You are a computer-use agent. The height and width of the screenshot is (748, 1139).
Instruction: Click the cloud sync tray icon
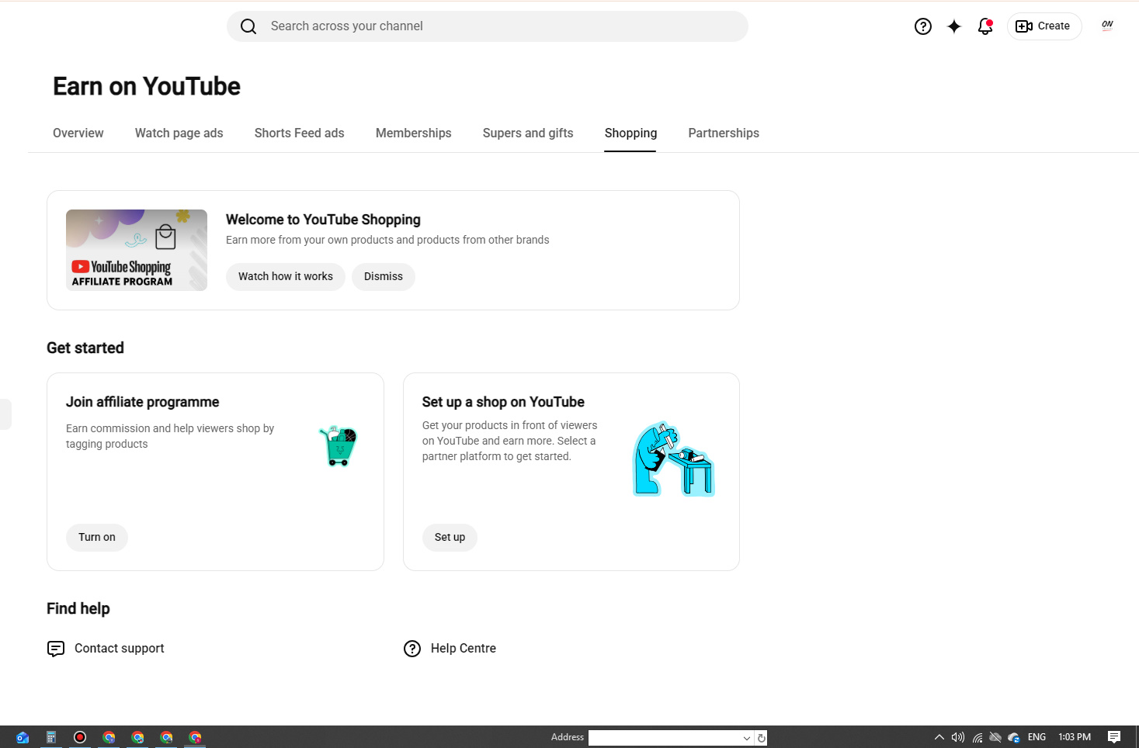[x=1014, y=737]
